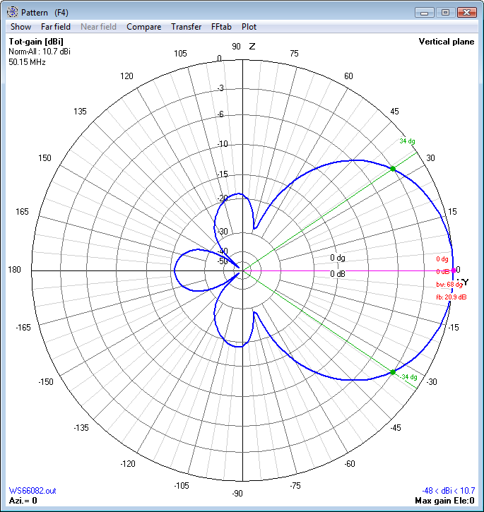Click the Pattern window app icon
Viewport: 484px width, 512px height.
click(13, 12)
